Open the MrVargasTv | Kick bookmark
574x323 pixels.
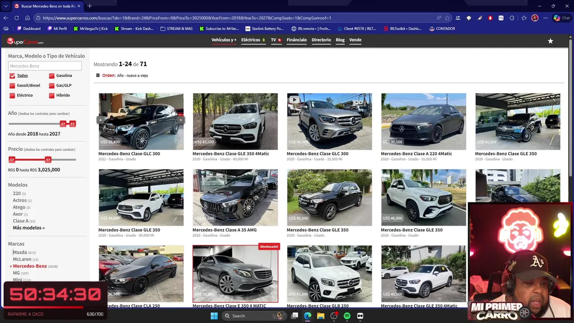point(90,29)
